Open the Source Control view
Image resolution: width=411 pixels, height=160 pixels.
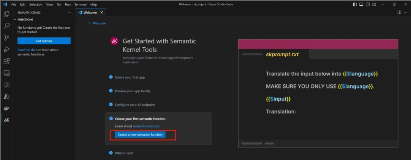point(6,37)
